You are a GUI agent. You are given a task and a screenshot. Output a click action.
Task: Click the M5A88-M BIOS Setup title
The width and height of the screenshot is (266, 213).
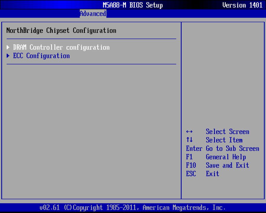click(133, 5)
